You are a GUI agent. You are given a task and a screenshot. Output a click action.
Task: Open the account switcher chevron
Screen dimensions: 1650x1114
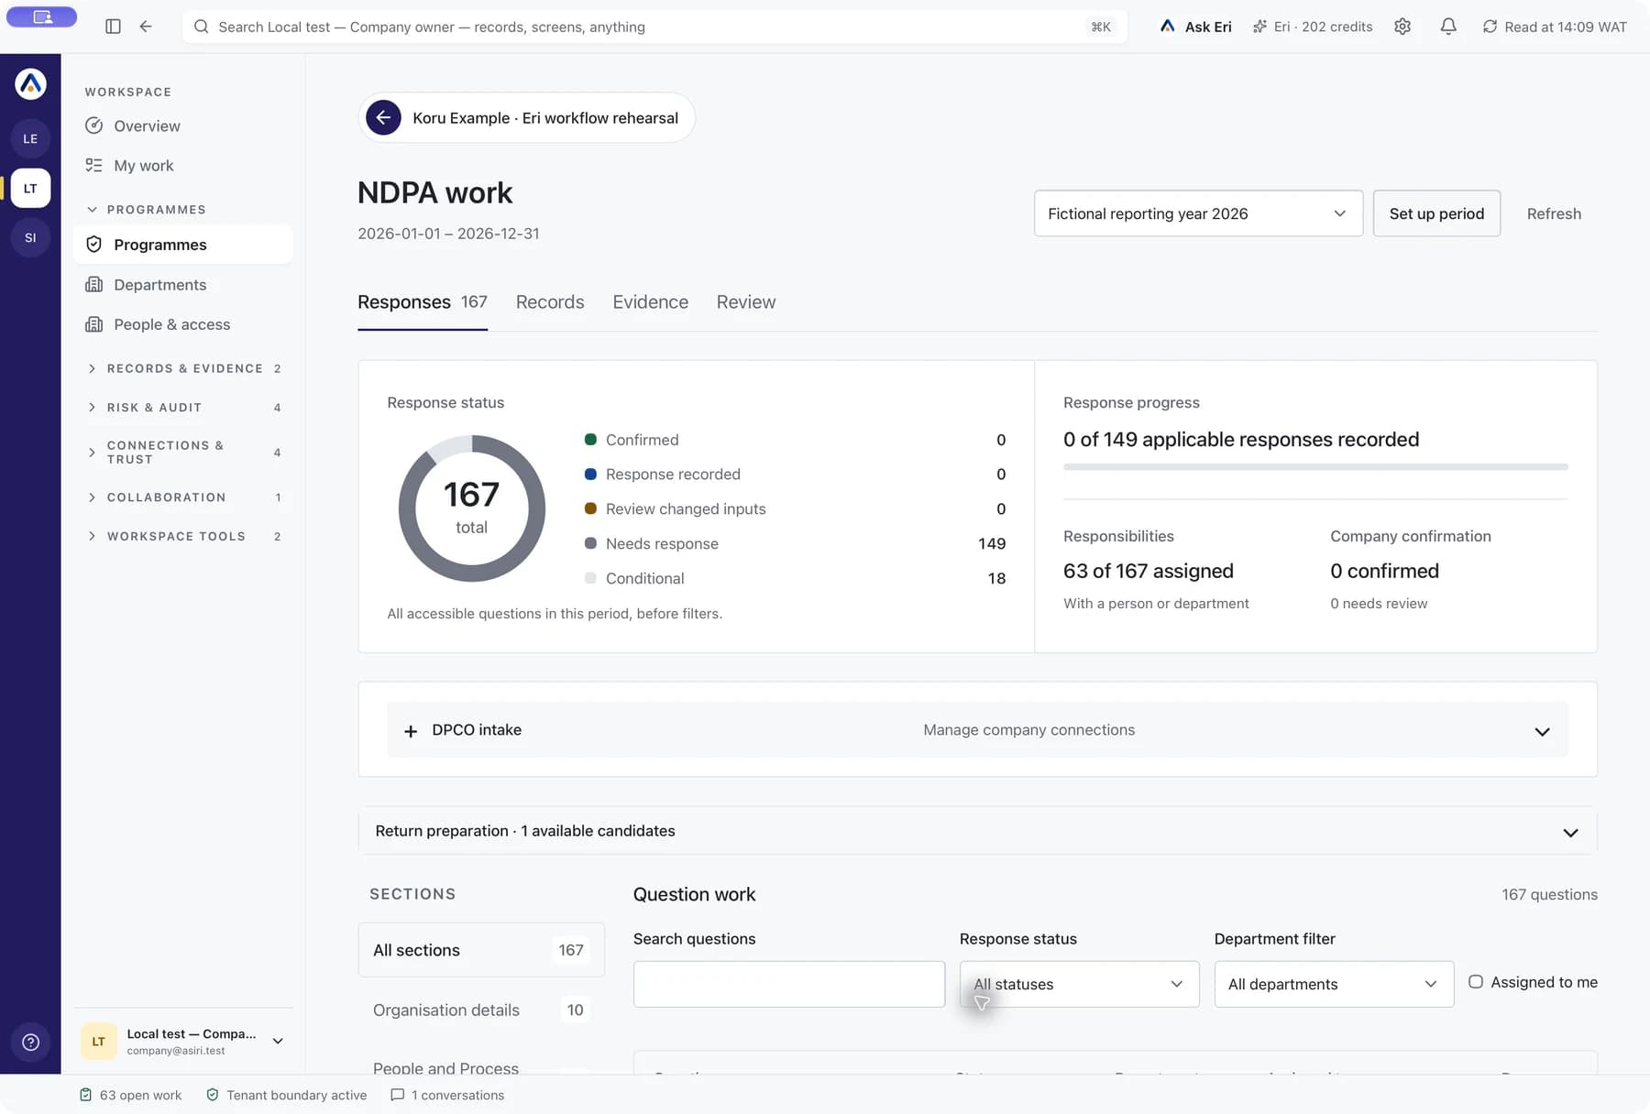(278, 1042)
